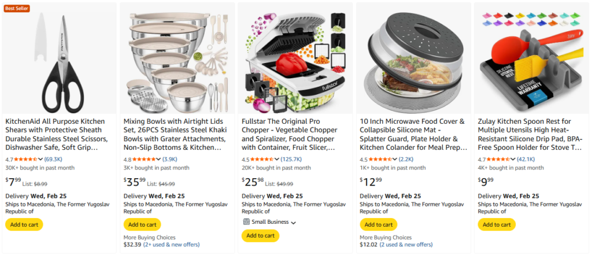Click Zulay Spoon Rest star rating

pos(497,159)
